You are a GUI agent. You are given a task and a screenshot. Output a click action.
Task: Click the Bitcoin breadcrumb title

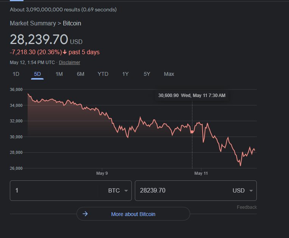point(72,23)
